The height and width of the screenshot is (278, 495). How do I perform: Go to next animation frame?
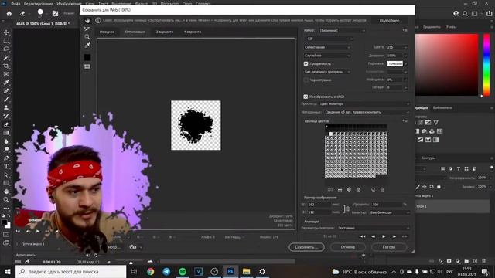point(394,236)
